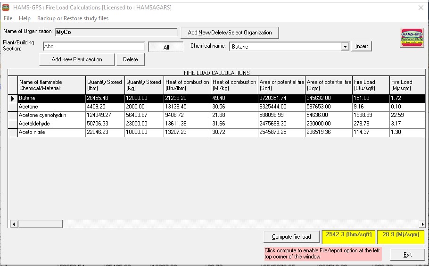Click Aceto nitrile fire load cell 114.37

click(371, 132)
